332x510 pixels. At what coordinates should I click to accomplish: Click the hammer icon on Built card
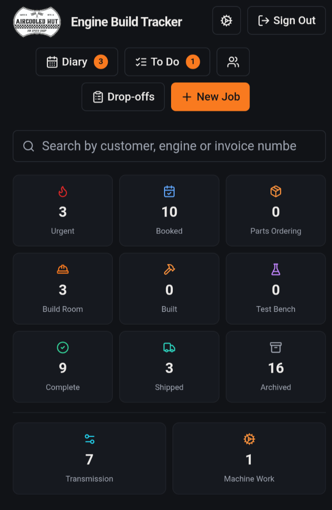point(169,270)
